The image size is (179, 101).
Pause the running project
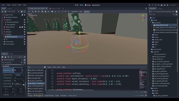(x=152, y=5)
